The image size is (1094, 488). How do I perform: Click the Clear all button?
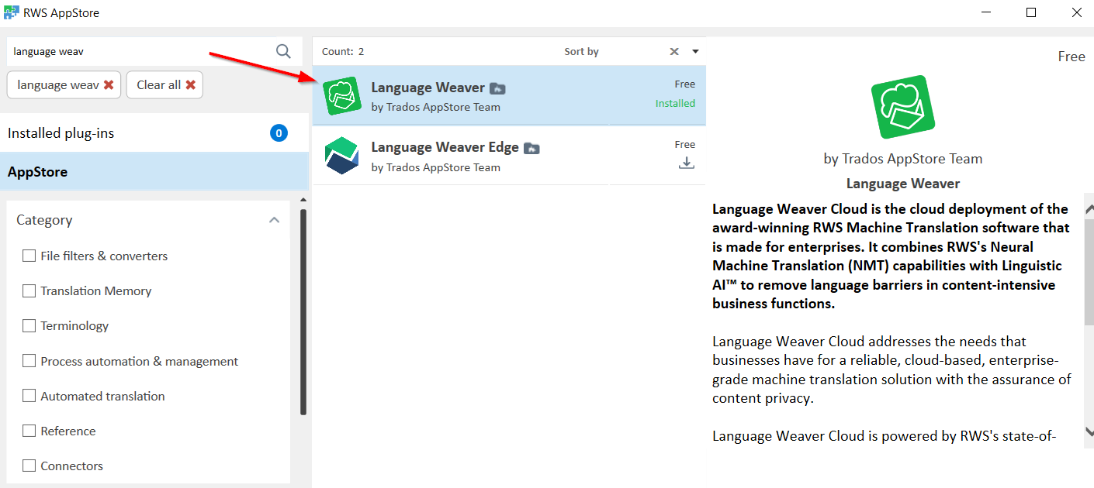(x=164, y=85)
